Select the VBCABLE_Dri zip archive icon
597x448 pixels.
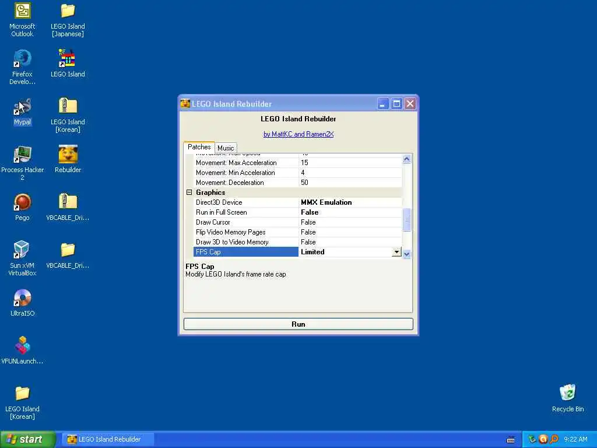tap(68, 202)
